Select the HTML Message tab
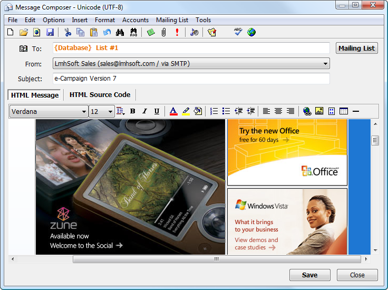 pyautogui.click(x=35, y=95)
